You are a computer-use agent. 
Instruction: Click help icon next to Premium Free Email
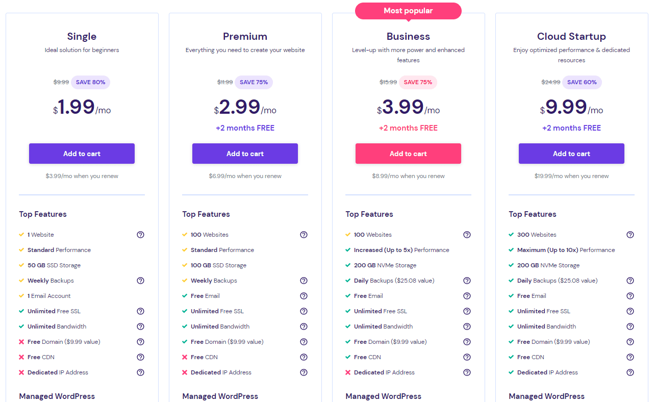tap(304, 296)
